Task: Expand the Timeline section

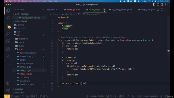Action: point(19,93)
